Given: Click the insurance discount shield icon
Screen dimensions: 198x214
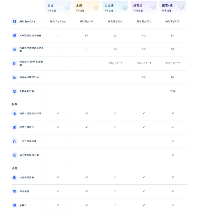Looking at the screenshot, I should coord(15,191).
